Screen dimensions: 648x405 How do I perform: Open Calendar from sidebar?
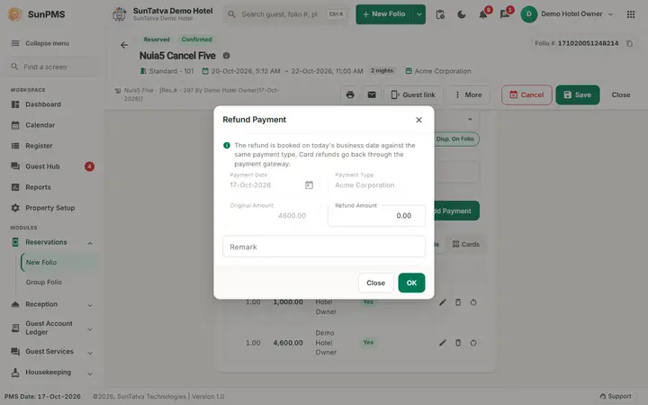click(40, 125)
